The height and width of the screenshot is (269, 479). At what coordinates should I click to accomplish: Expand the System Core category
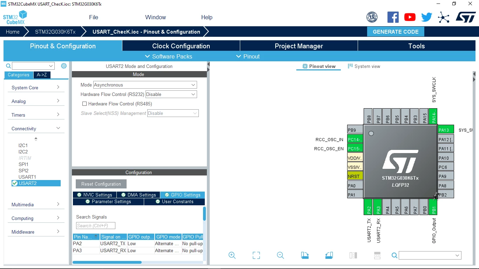click(x=36, y=88)
